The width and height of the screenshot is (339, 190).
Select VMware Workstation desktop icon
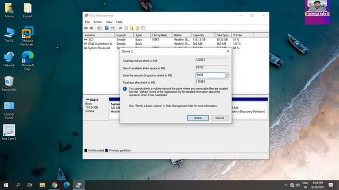[28, 36]
